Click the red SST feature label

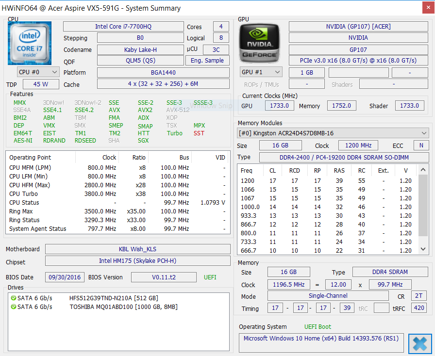tap(199, 133)
